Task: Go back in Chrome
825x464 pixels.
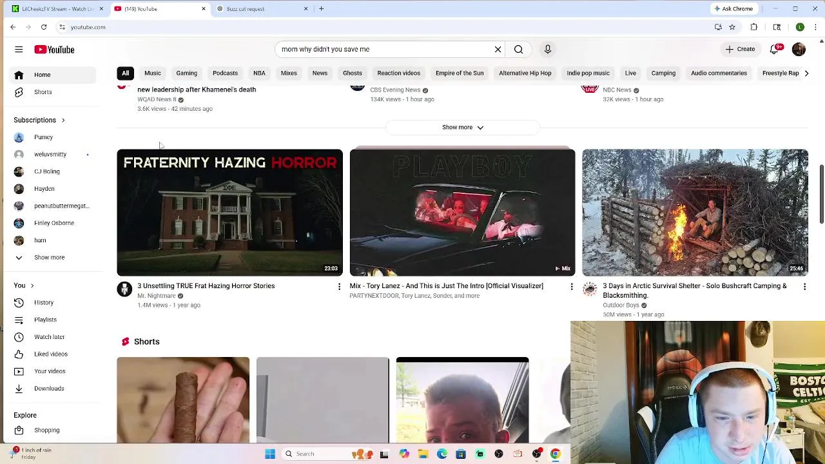Action: [x=13, y=27]
